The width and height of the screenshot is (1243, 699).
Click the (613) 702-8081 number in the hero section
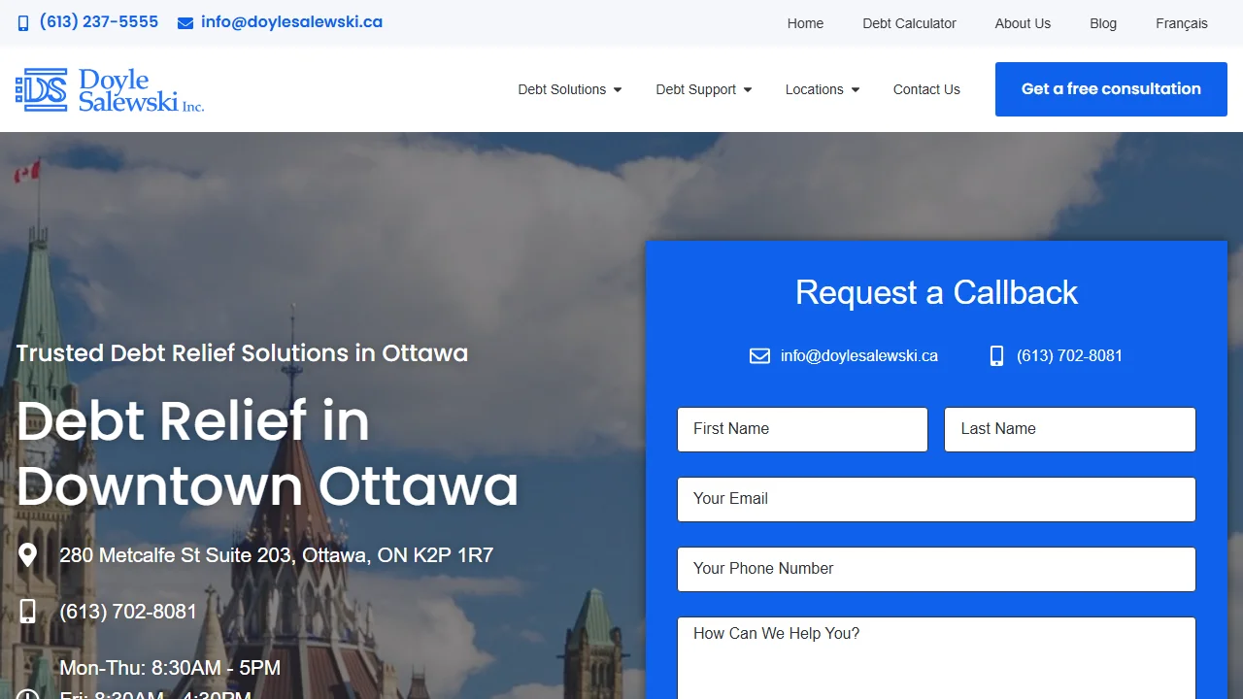[x=128, y=612]
